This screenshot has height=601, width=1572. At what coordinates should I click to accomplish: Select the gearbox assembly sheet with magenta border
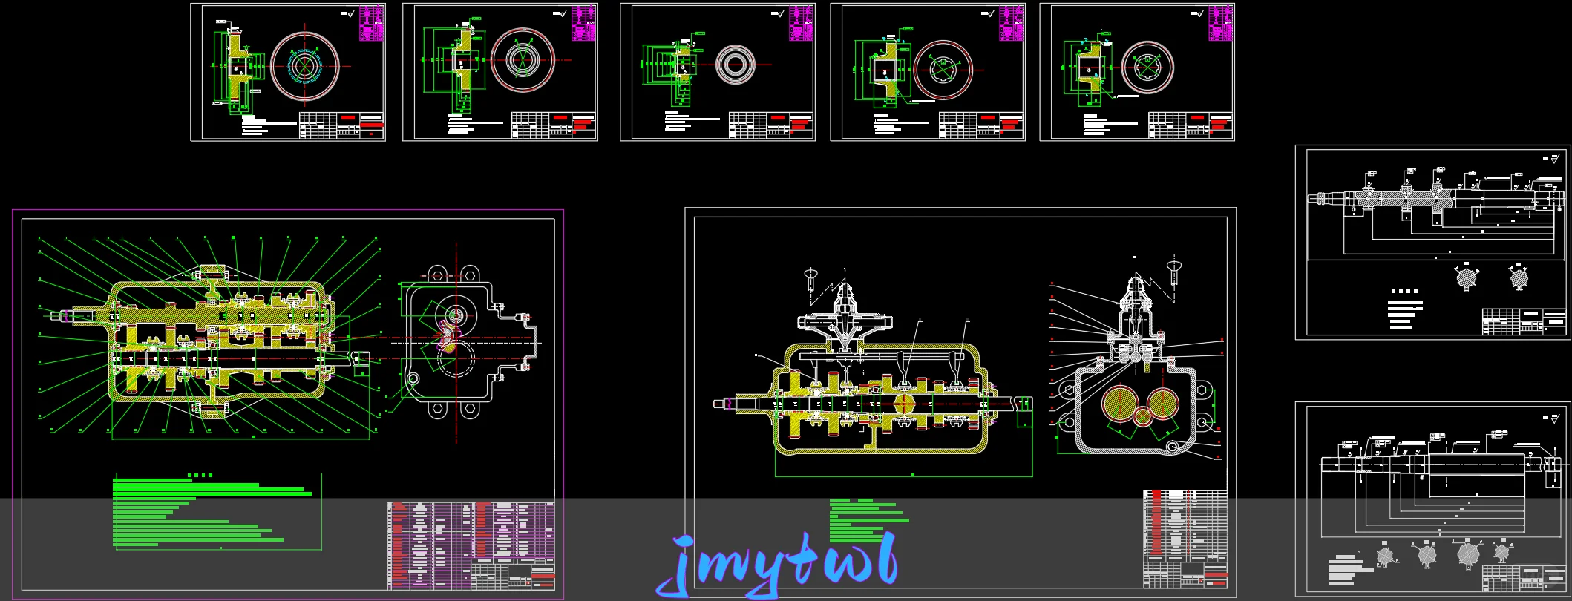pos(288,404)
